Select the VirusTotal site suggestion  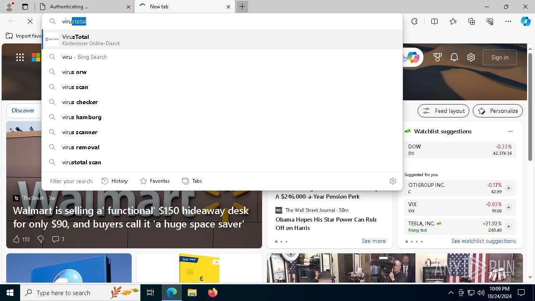click(x=222, y=40)
